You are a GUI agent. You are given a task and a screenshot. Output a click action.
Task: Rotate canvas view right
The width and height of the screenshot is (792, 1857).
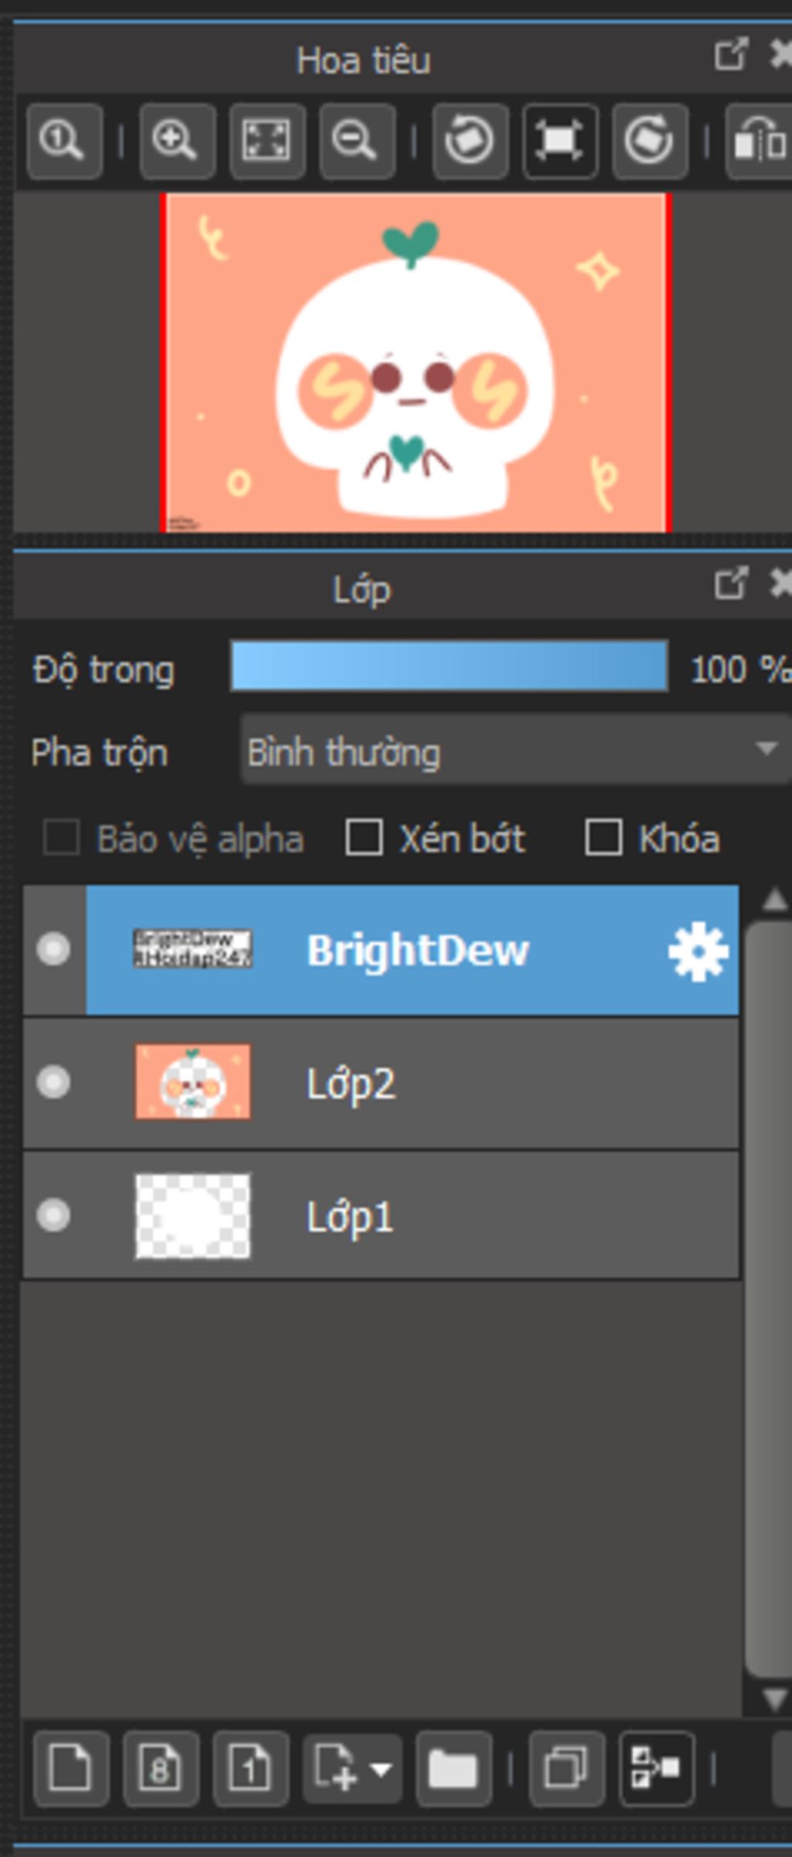coord(650,141)
